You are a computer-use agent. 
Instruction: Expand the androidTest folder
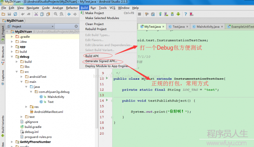tap(21, 77)
